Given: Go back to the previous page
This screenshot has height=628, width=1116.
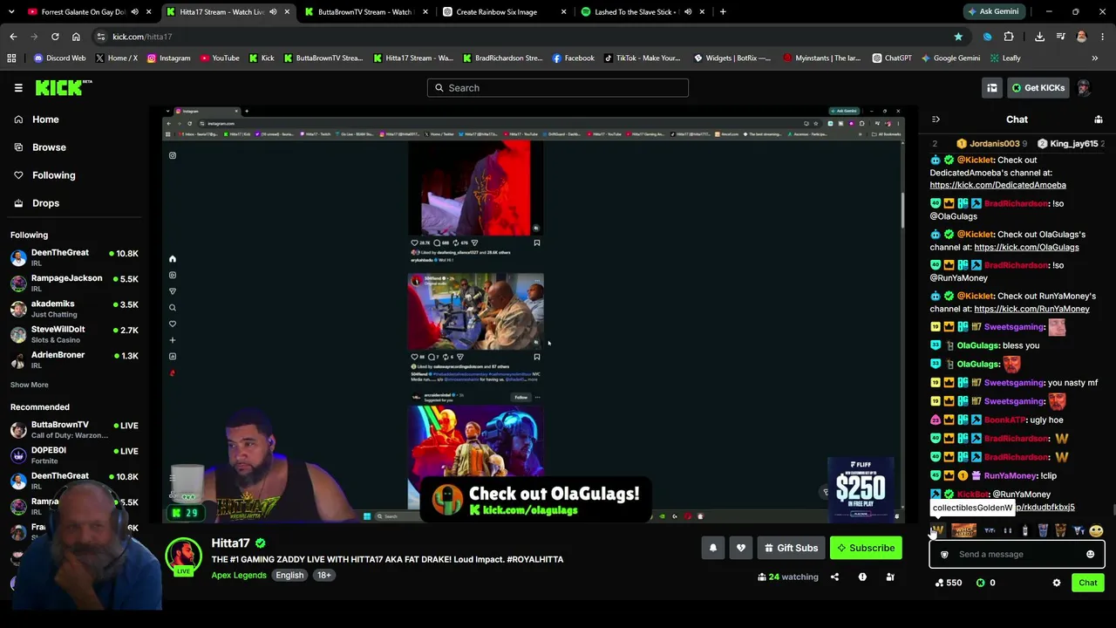Looking at the screenshot, I should (13, 37).
